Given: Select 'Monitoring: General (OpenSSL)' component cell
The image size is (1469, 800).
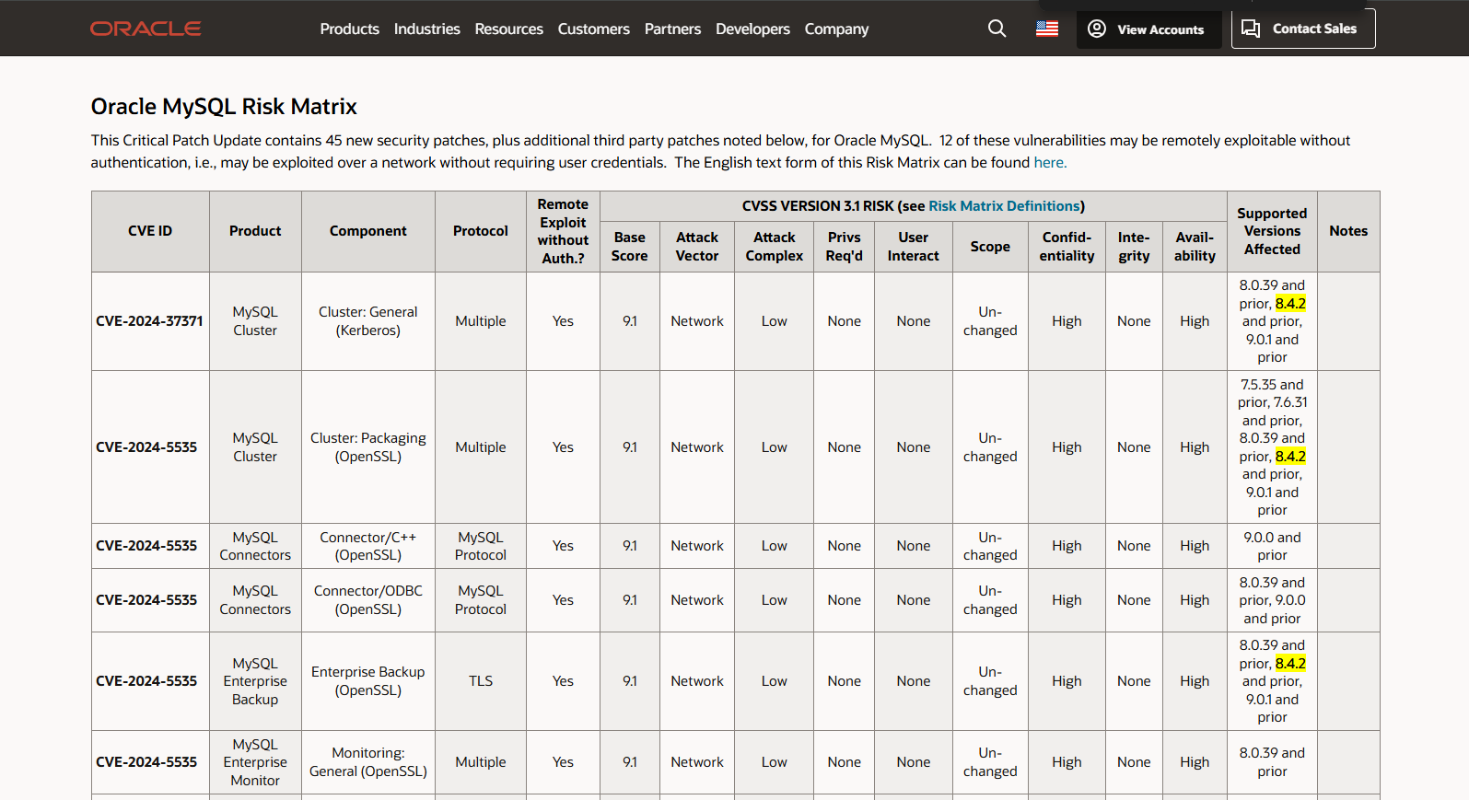Looking at the screenshot, I should (368, 762).
